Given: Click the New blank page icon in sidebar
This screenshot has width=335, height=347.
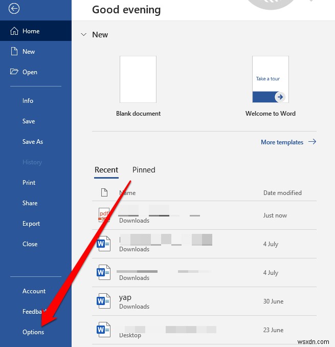Looking at the screenshot, I should [x=14, y=51].
